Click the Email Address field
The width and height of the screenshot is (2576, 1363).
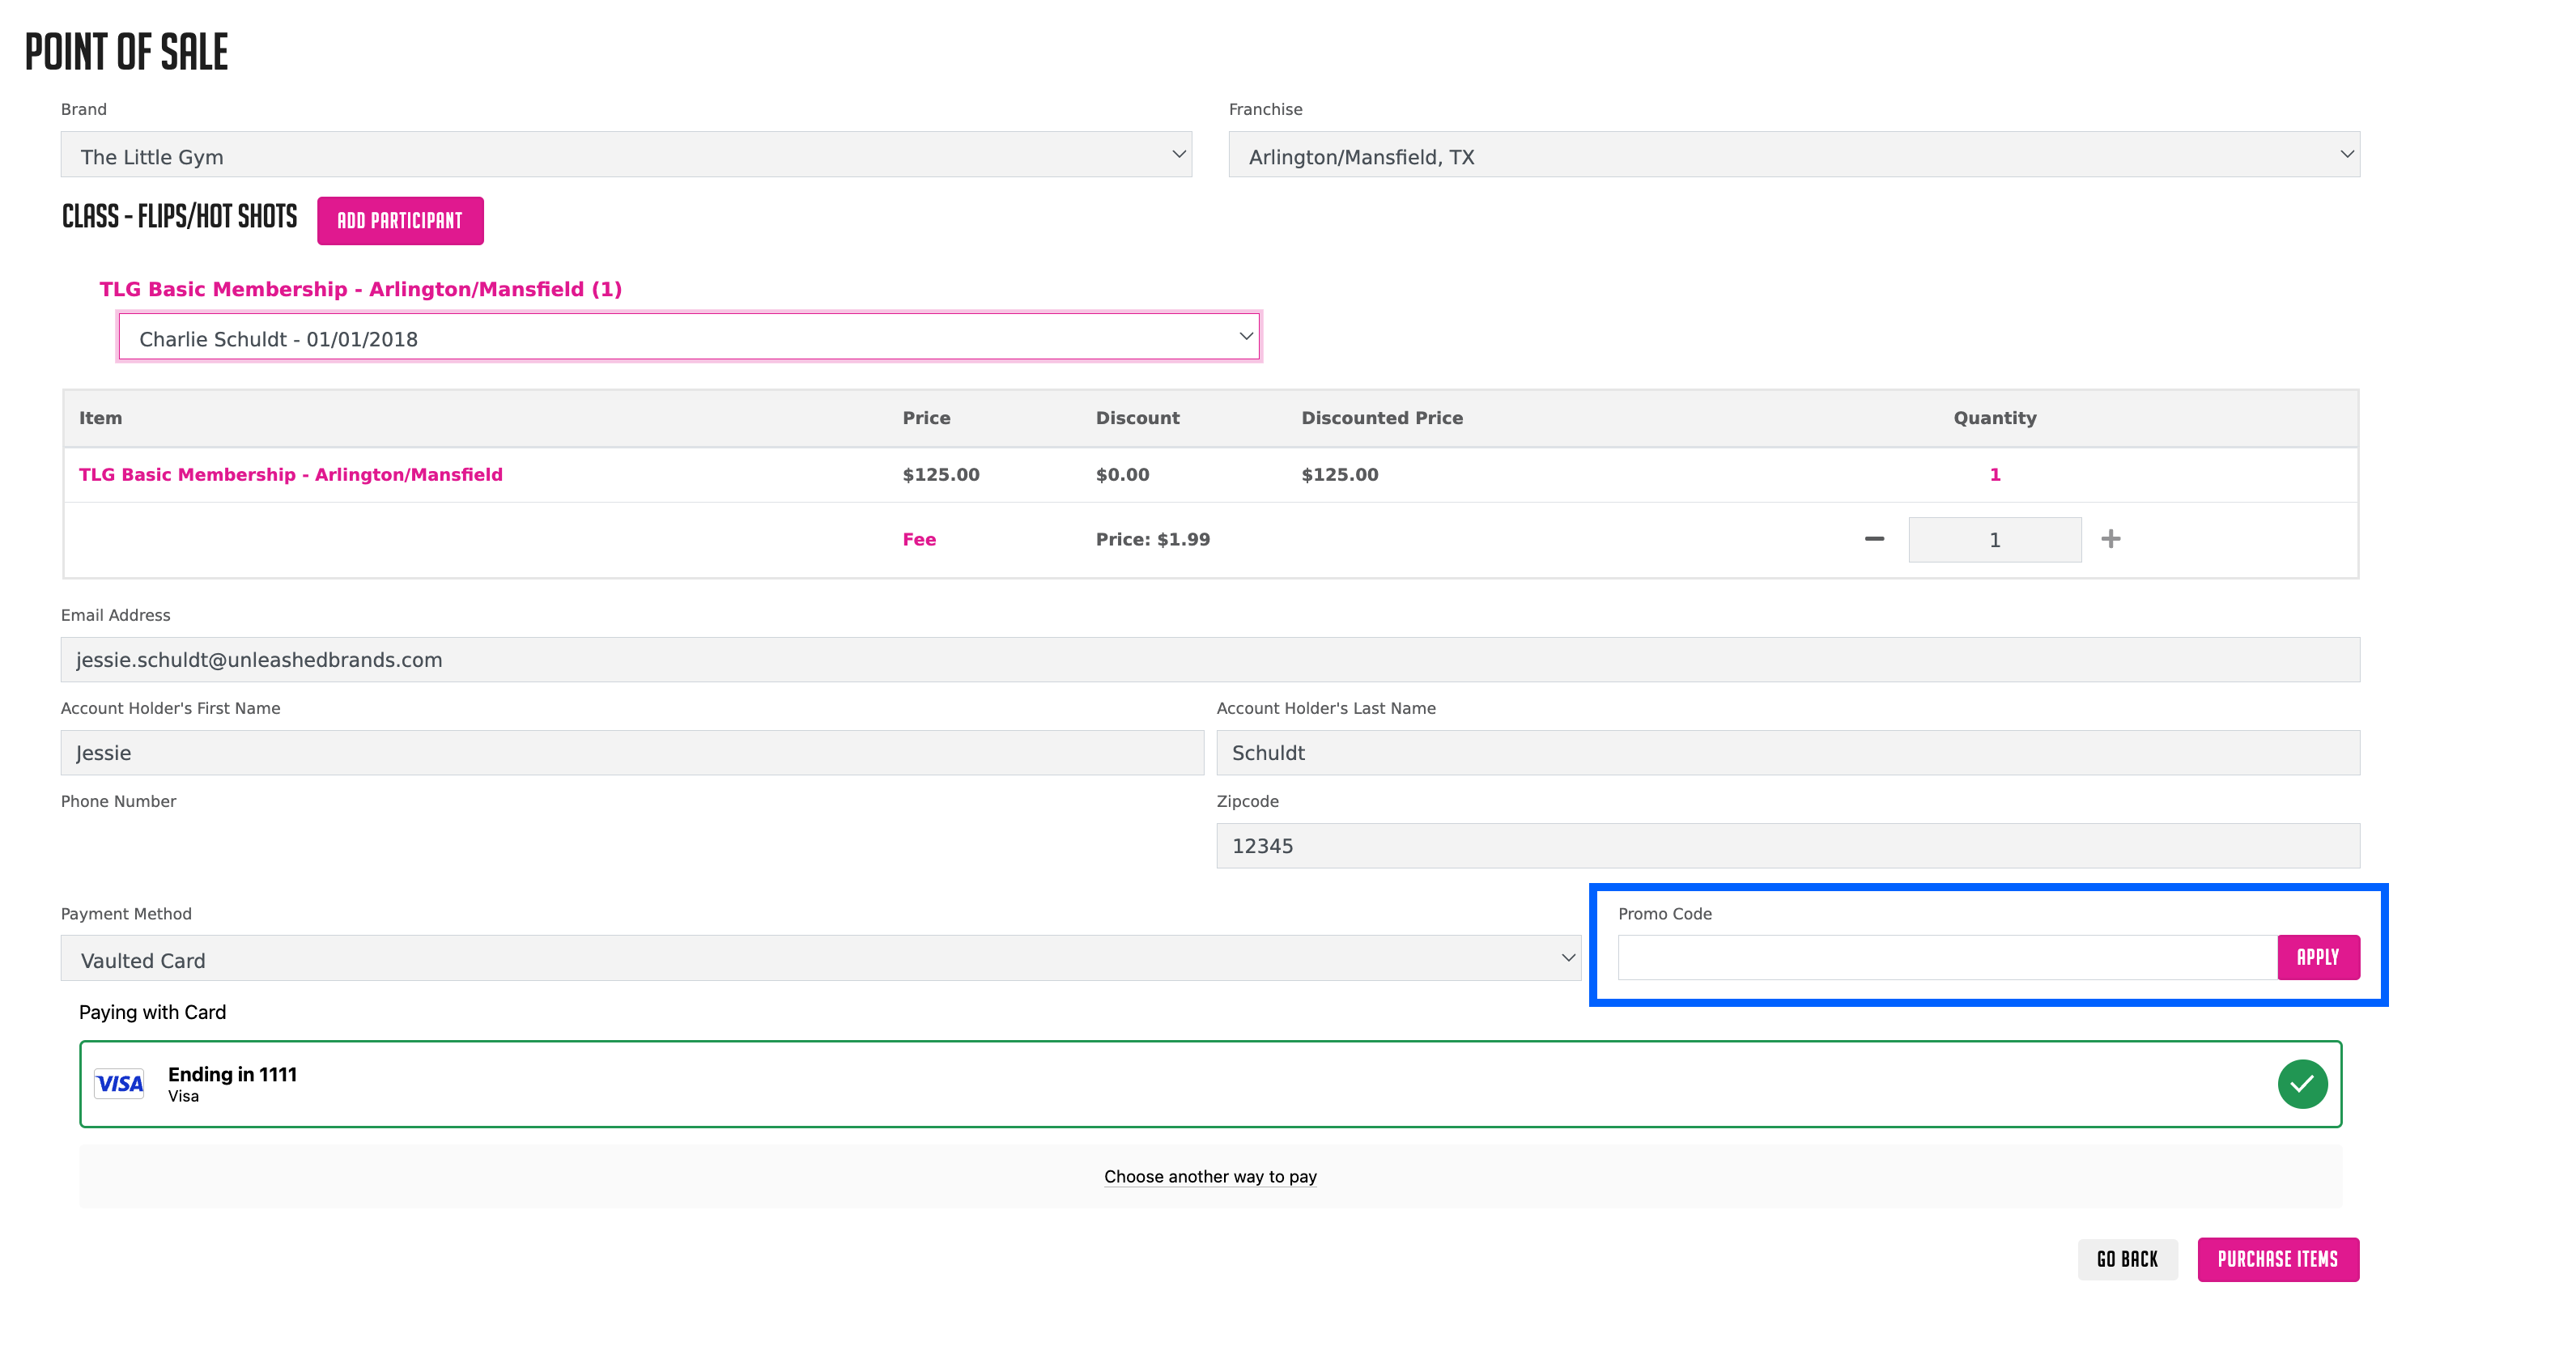click(x=1210, y=660)
